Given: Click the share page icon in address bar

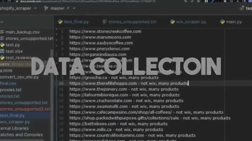Looking at the screenshot, I should tap(192, 1).
